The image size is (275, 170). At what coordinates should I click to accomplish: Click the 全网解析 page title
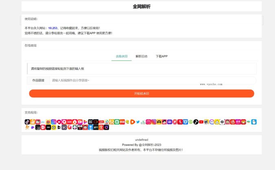pyautogui.click(x=142, y=7)
